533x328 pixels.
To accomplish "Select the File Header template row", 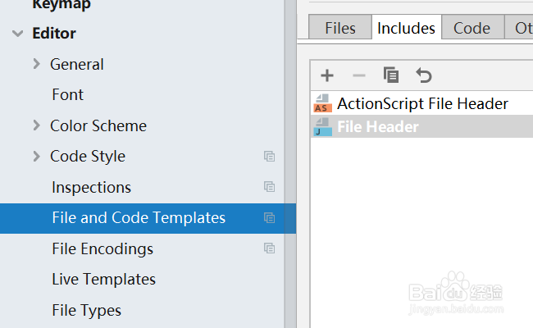I will pos(421,127).
